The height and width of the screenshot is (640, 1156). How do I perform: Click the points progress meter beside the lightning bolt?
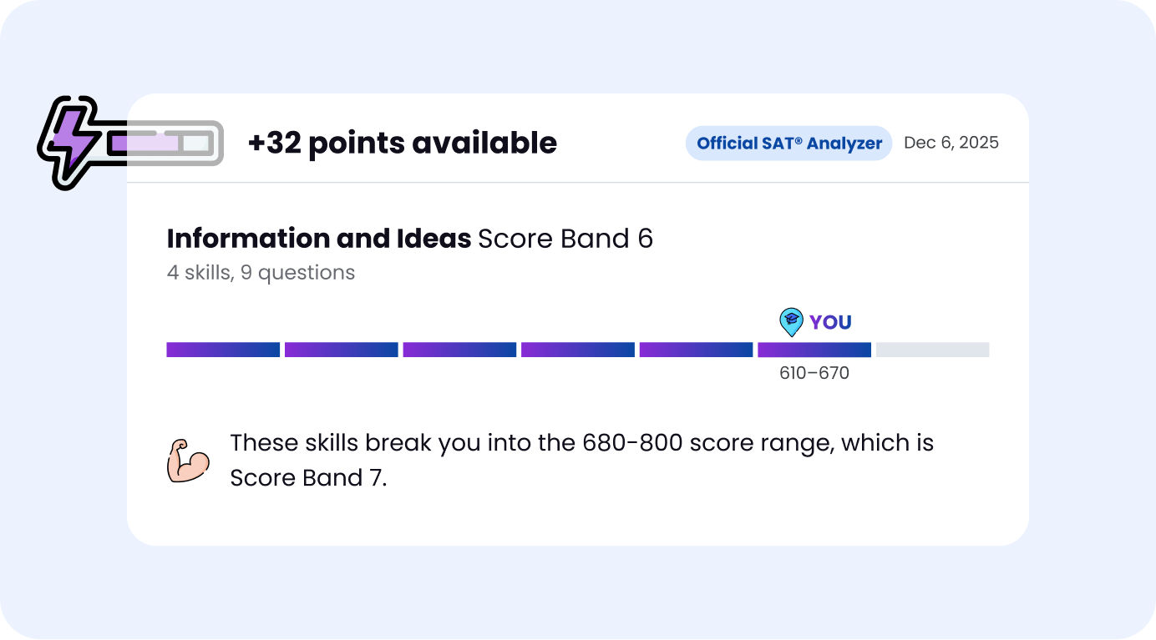pos(165,143)
